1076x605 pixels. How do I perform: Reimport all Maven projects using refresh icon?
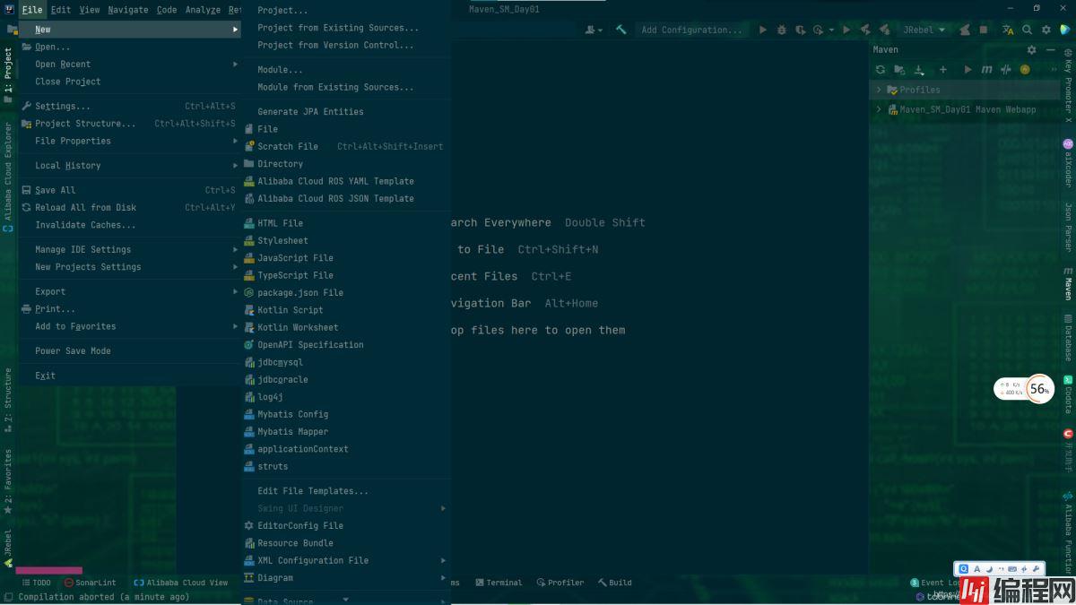coord(881,69)
